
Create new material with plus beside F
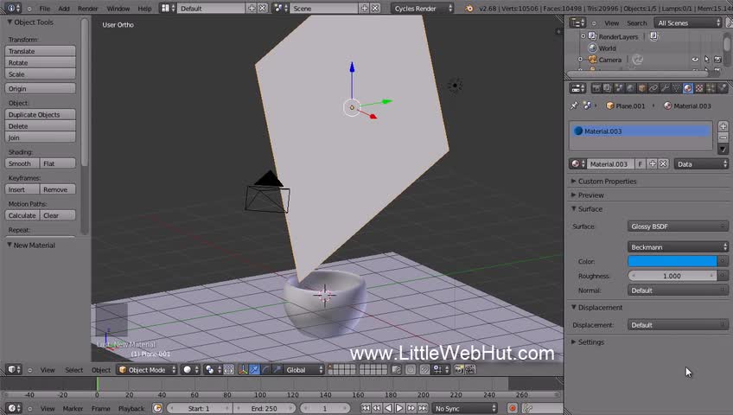pyautogui.click(x=652, y=164)
